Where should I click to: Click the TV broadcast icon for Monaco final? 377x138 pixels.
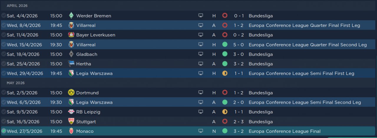[201, 131]
